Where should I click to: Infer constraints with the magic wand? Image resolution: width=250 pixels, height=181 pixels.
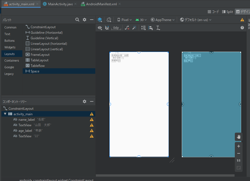(135, 28)
